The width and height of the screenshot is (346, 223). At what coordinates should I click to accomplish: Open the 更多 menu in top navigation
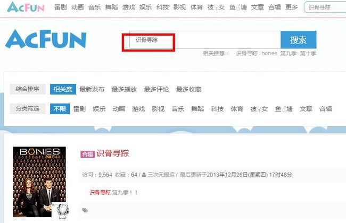(x=291, y=7)
